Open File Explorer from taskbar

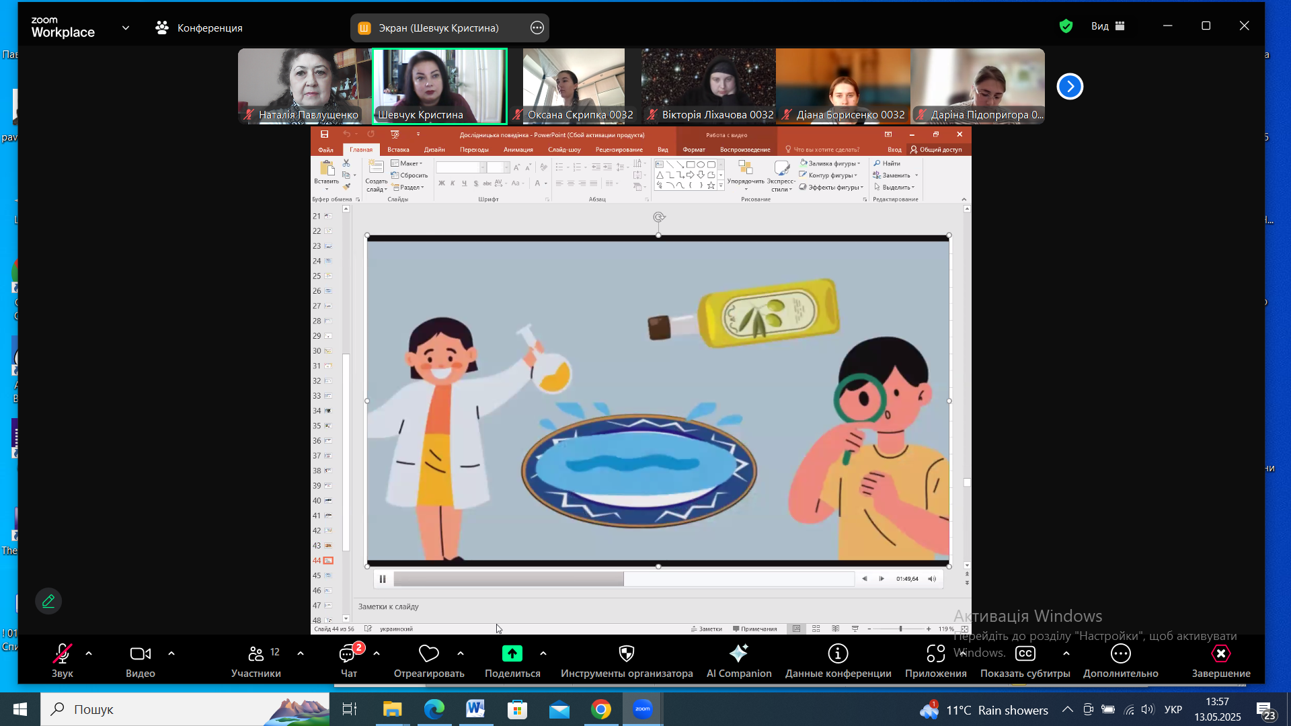coord(392,709)
